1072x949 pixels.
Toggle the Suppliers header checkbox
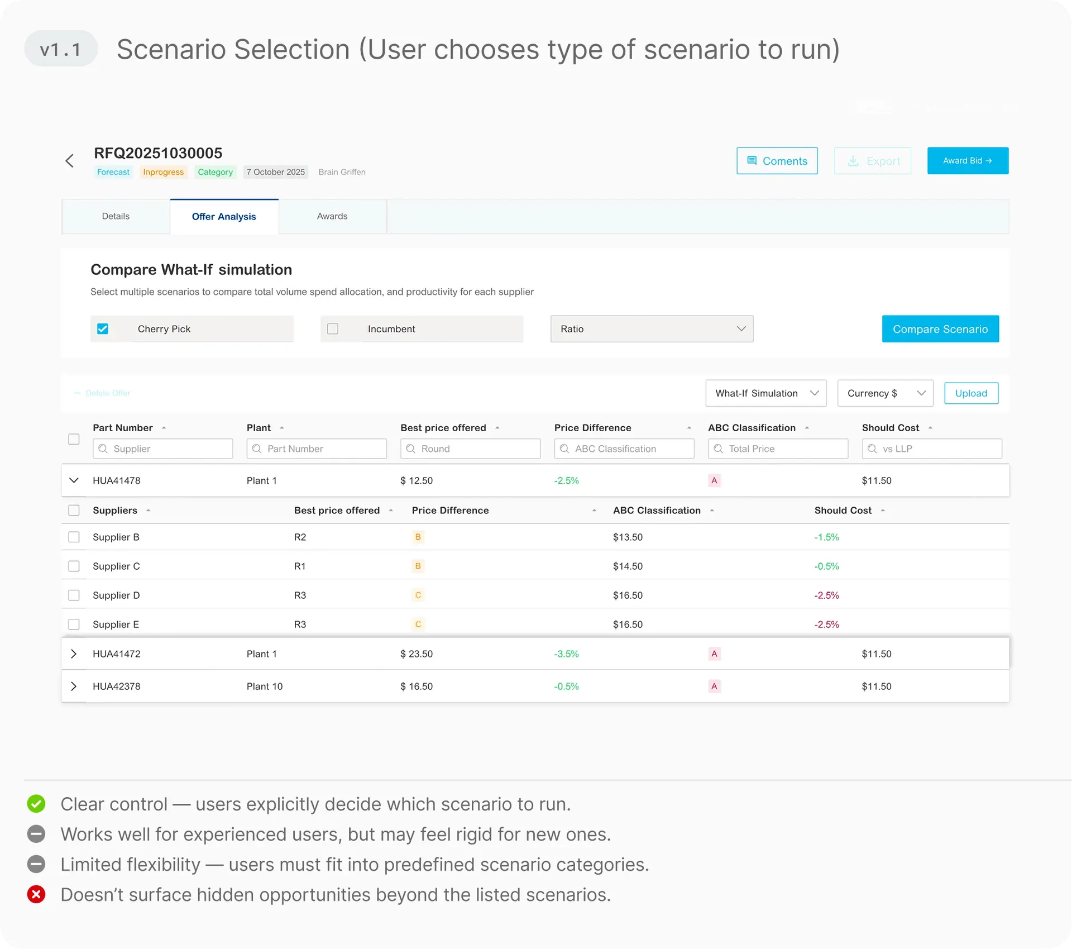pyautogui.click(x=74, y=511)
